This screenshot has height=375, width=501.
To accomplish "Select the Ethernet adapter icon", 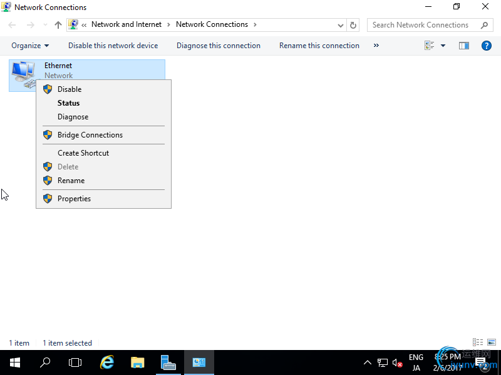I will (x=24, y=74).
